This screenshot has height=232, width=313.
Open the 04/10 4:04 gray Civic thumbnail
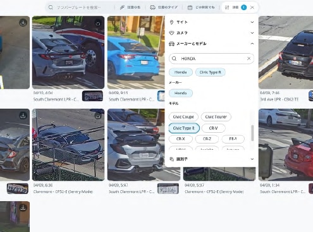(x=68, y=52)
